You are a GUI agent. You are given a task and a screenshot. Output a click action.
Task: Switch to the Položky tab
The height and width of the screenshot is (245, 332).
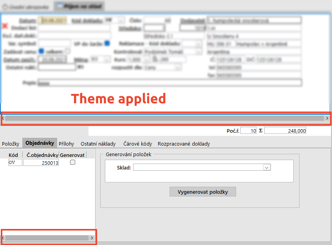pos(11,144)
